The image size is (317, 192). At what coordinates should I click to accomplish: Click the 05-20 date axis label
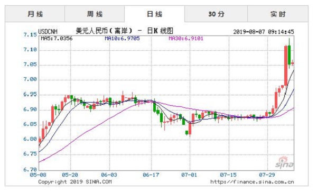(x=70, y=175)
